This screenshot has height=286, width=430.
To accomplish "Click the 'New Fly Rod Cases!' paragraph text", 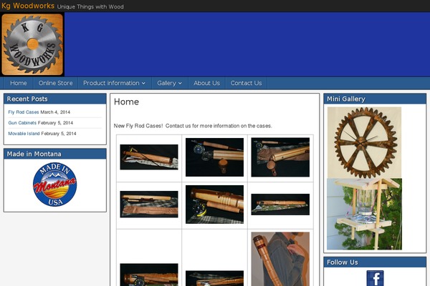I will point(193,126).
